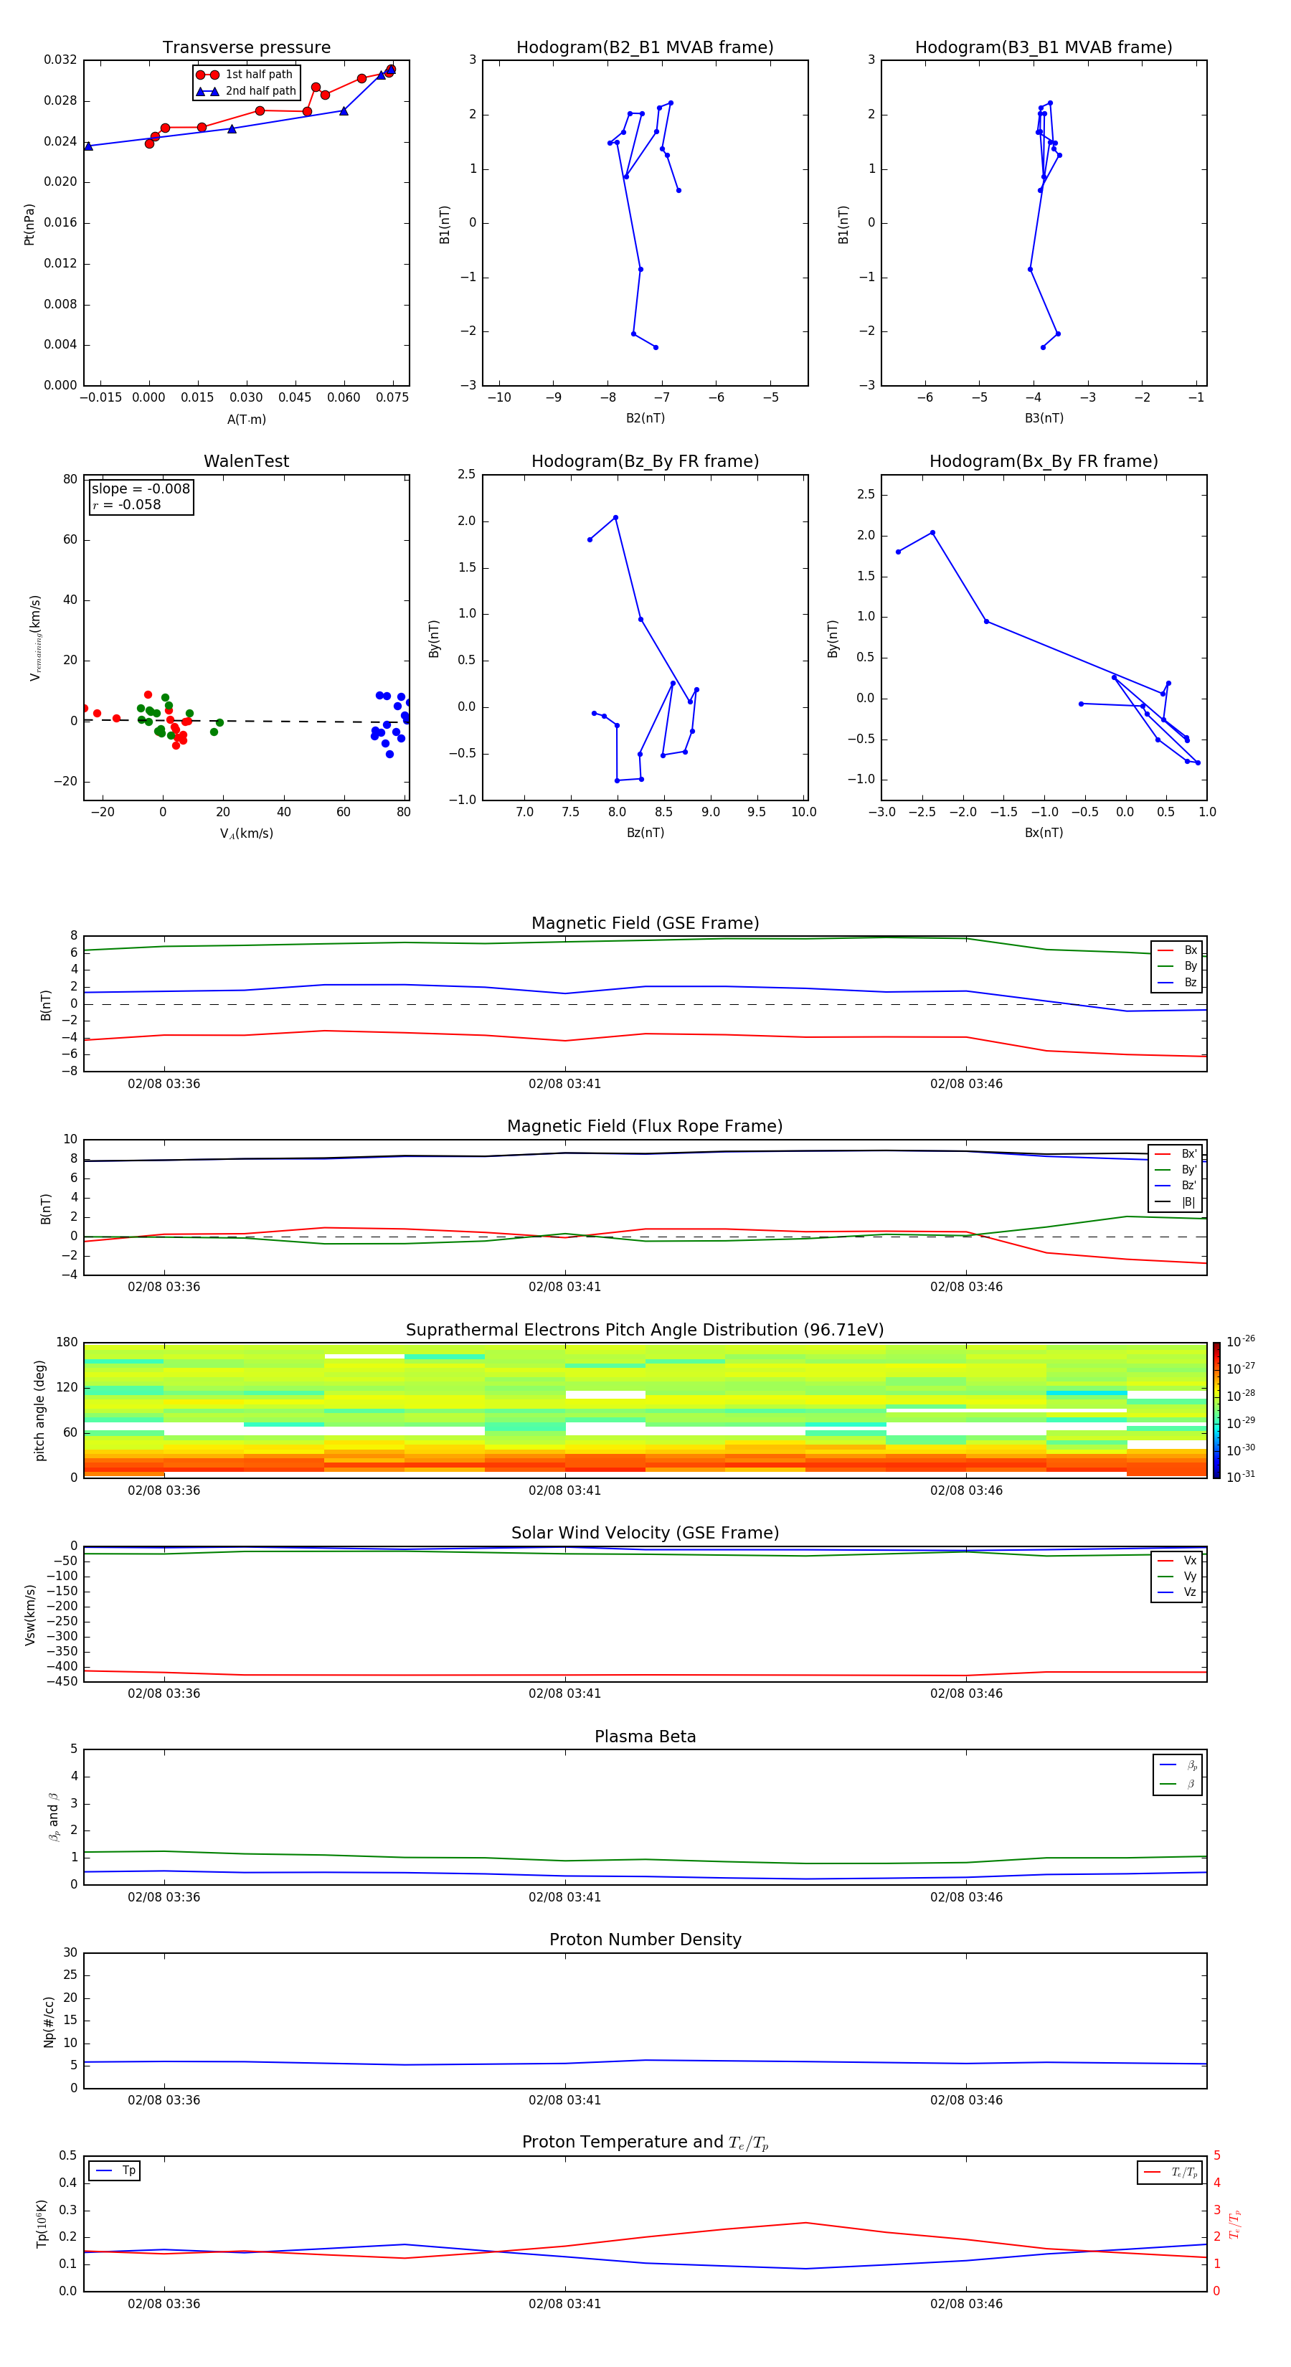
Task: Click the 'Vx' legend entry
Action: tap(1177, 1560)
